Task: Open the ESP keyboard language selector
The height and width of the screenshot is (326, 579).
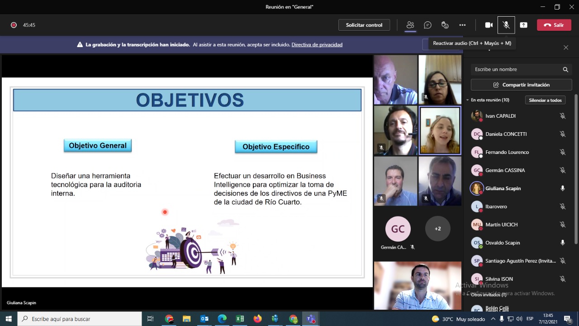Action: (530, 319)
